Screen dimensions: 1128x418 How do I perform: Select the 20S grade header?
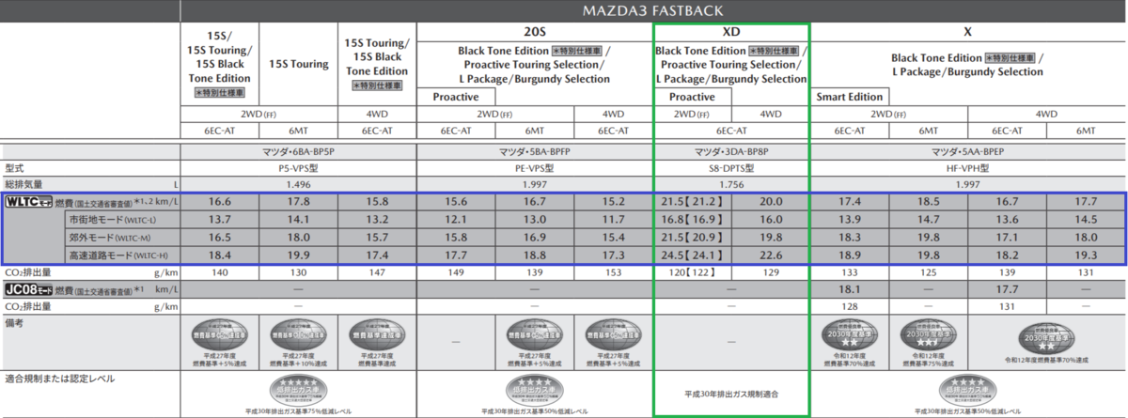[x=534, y=31]
